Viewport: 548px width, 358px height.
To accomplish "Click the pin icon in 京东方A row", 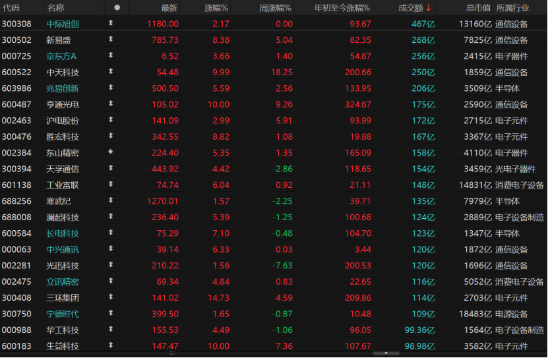I will pyautogui.click(x=111, y=55).
